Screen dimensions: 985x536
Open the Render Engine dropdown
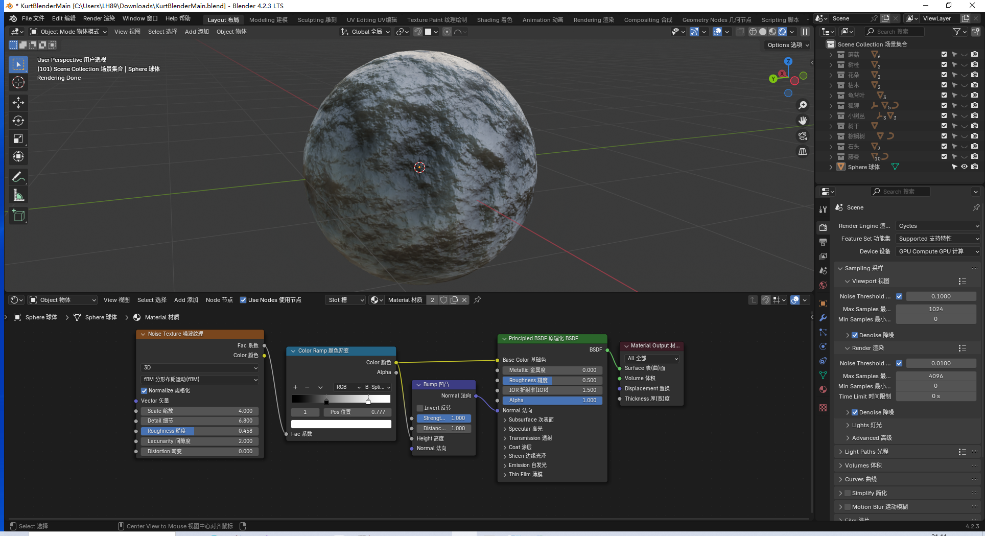pyautogui.click(x=938, y=226)
